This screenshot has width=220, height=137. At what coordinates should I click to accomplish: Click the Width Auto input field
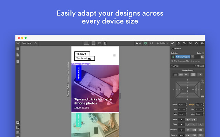click(x=181, y=104)
